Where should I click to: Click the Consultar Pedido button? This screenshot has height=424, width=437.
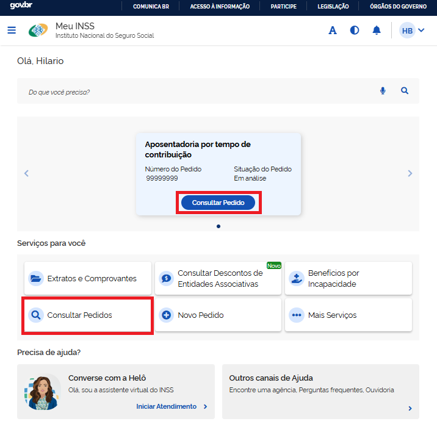click(218, 203)
